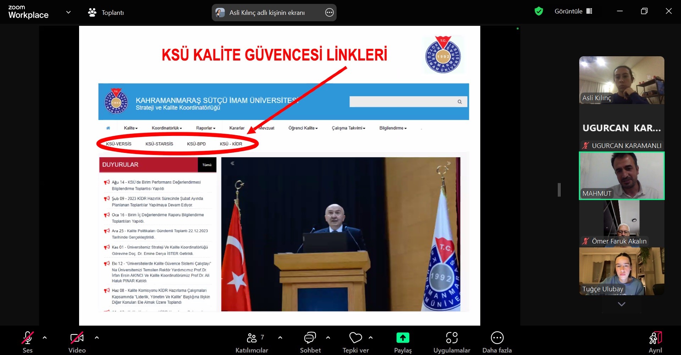This screenshot has width=681, height=355.
Task: Expand audio options arrow next to Ses
Action: tap(45, 338)
